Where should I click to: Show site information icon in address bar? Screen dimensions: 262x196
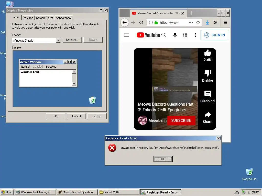(x=151, y=22)
